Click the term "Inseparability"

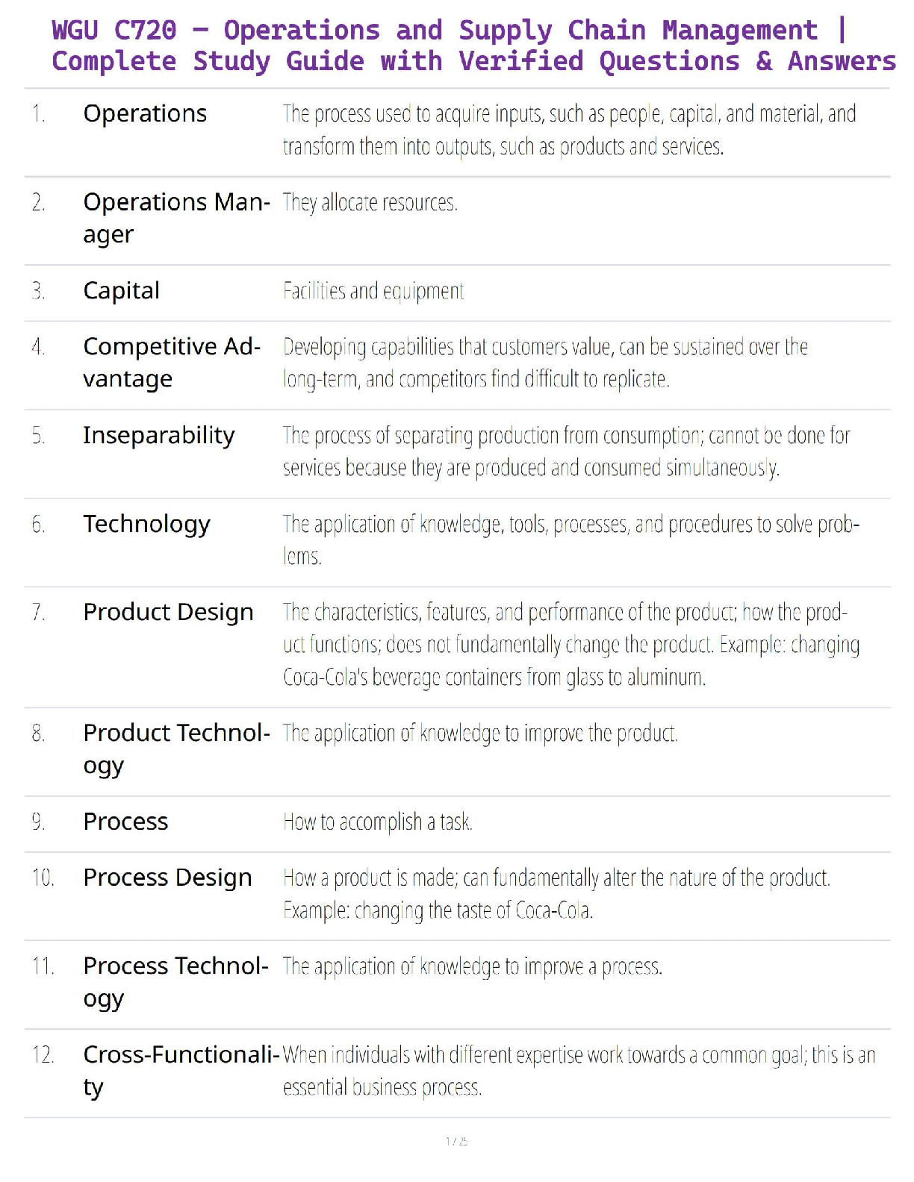click(x=158, y=435)
